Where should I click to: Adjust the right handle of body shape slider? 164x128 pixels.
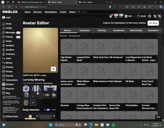point(54,116)
